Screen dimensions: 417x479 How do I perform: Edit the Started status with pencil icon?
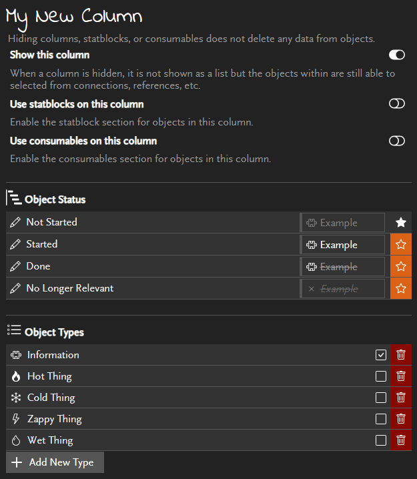tap(15, 244)
